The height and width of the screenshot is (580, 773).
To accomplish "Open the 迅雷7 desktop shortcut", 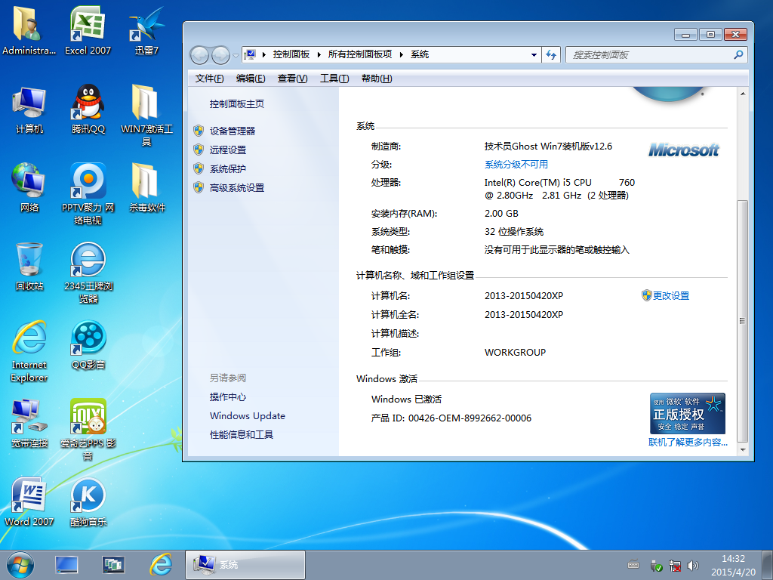I will point(146,29).
